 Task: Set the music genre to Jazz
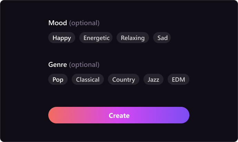click(x=153, y=80)
